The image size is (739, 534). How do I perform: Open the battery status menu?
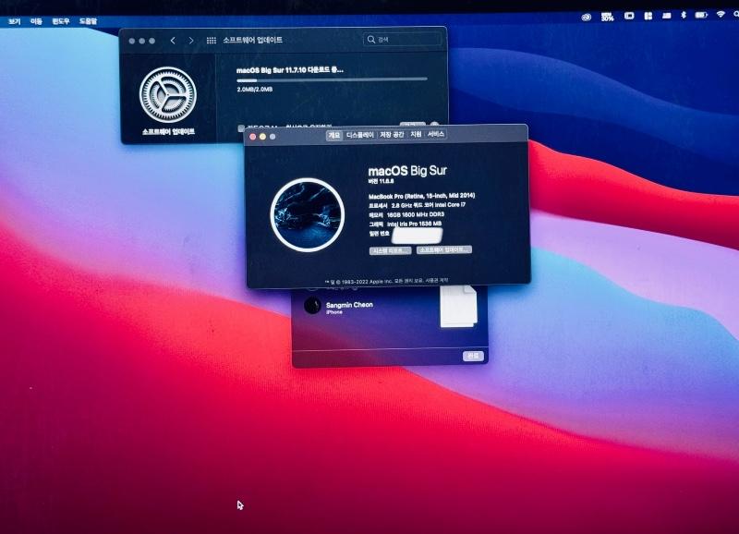[x=701, y=15]
